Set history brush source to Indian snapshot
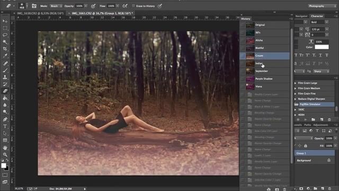 pyautogui.click(x=243, y=64)
